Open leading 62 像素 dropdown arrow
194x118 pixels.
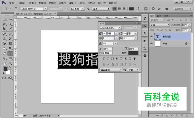[x=136, y=33]
